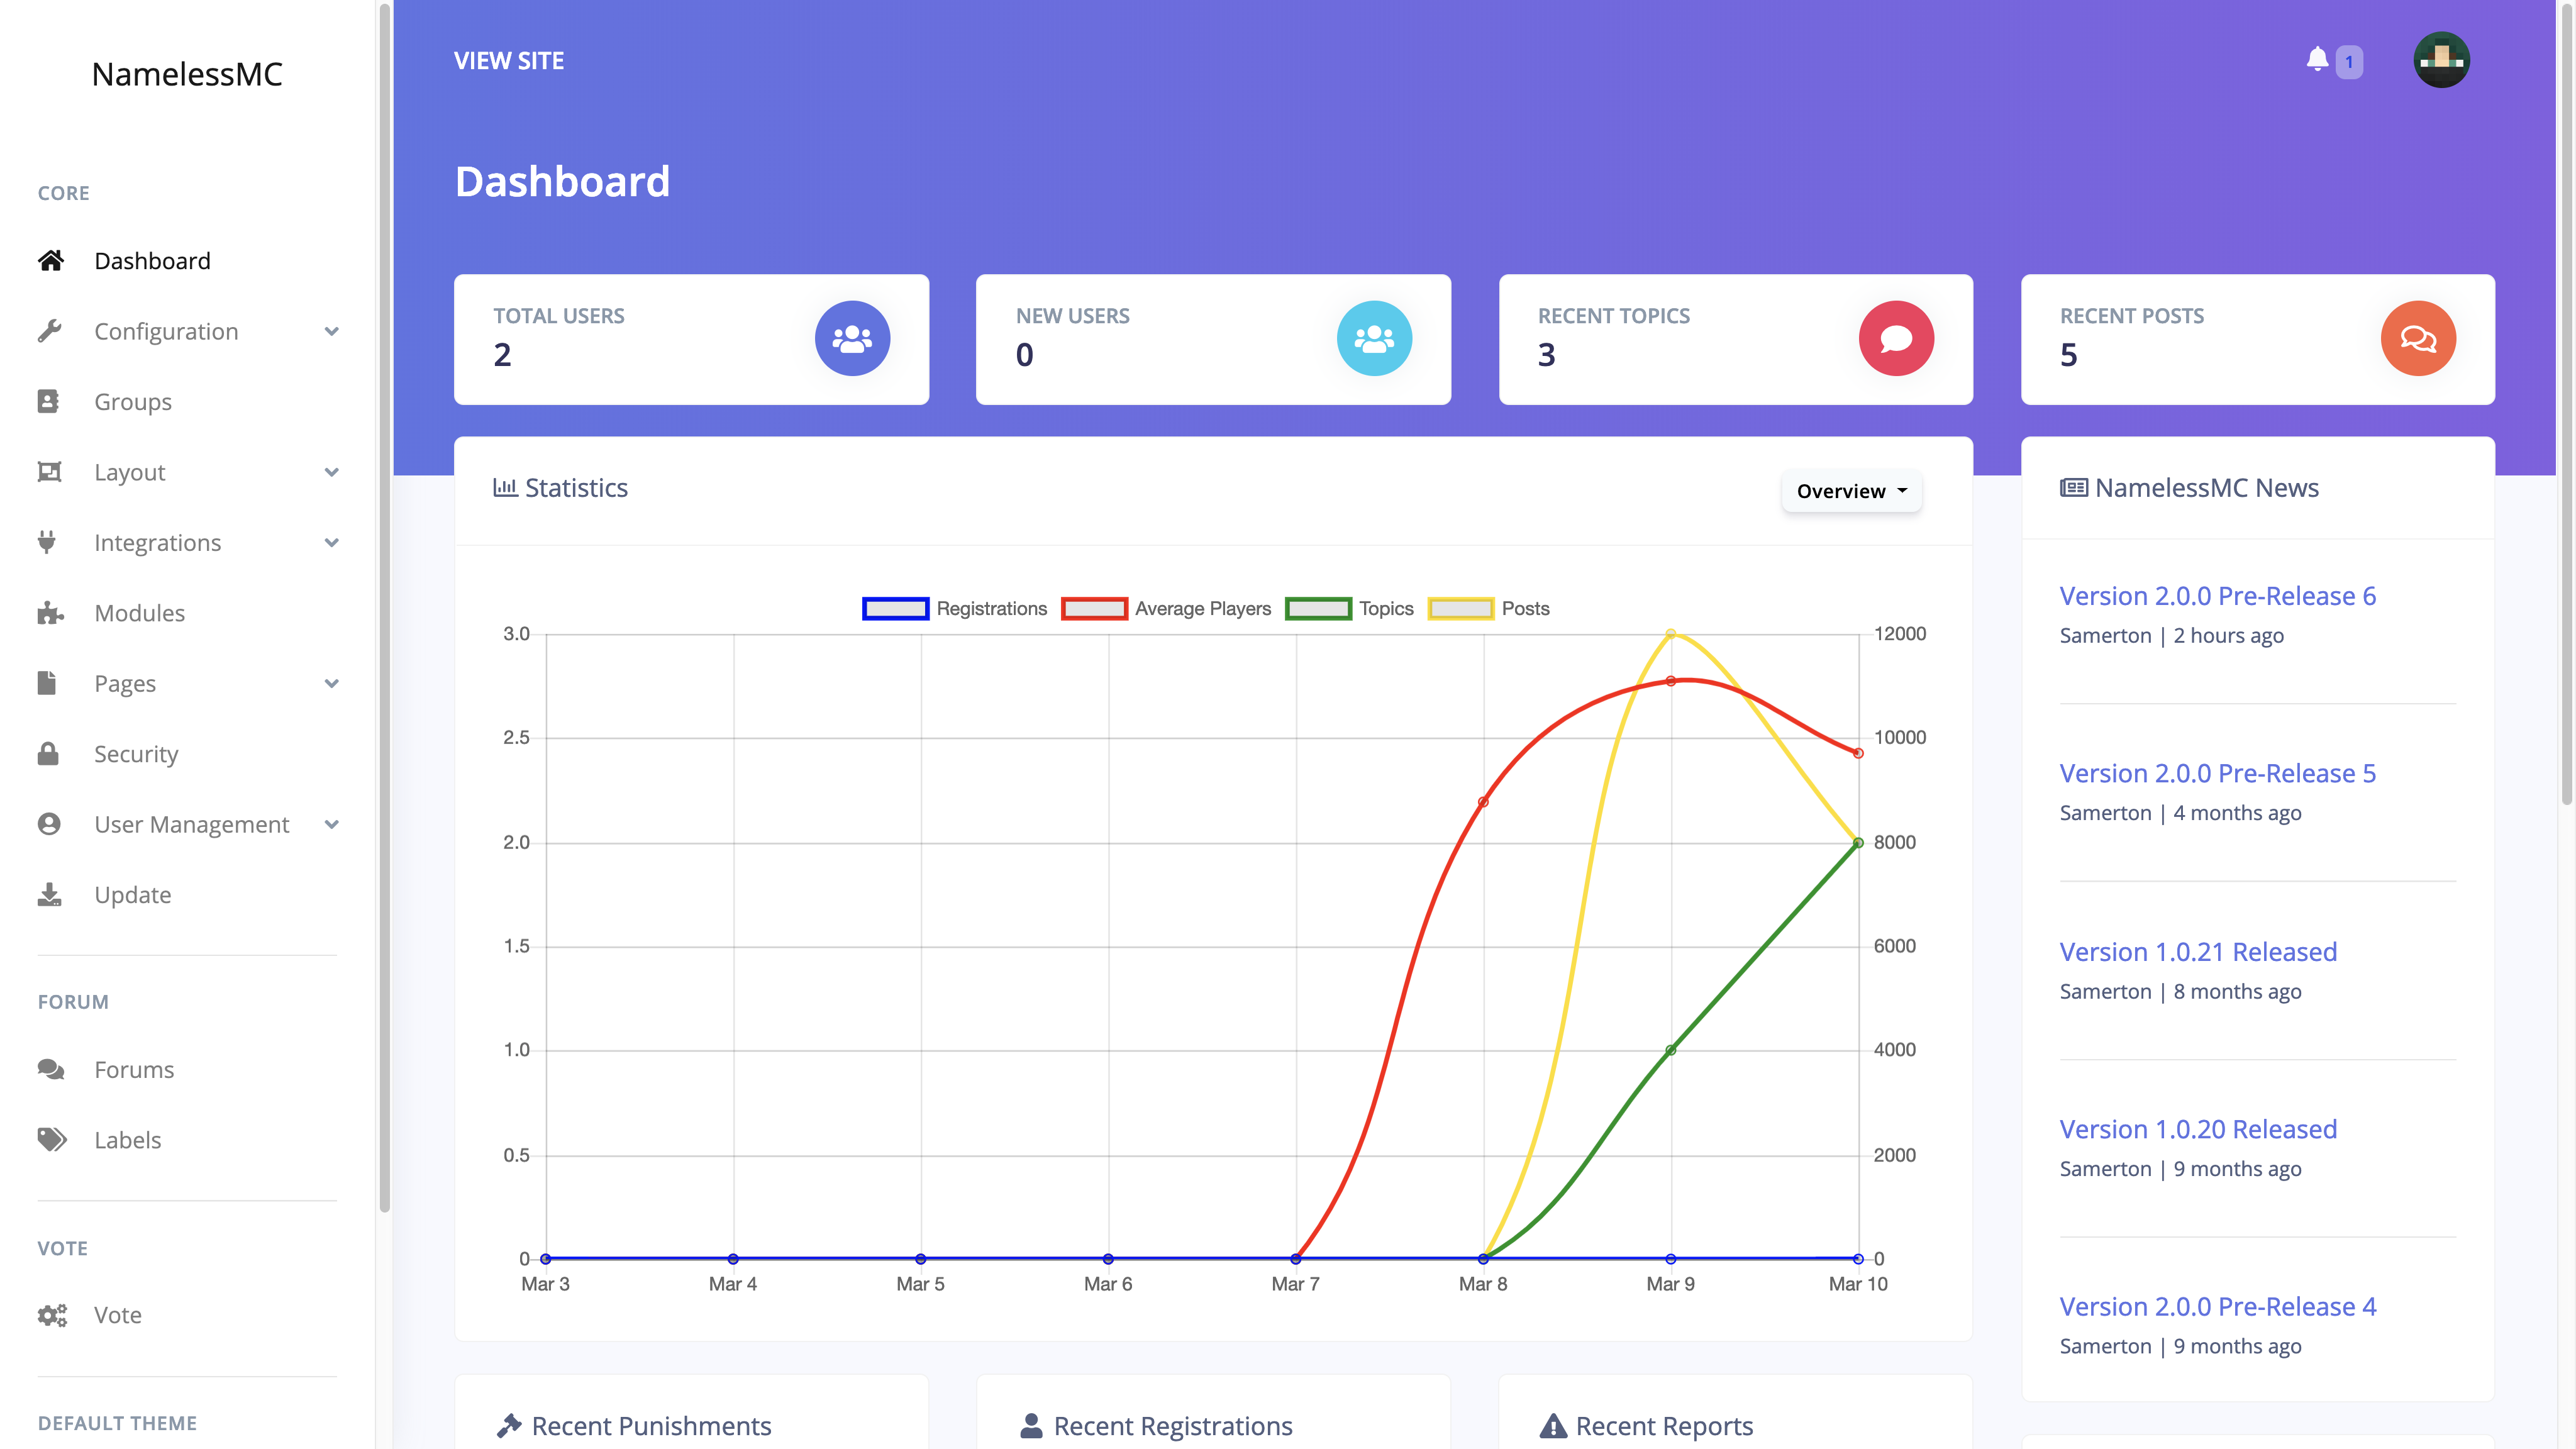
Task: Hide the Topics series via legend
Action: (x=1350, y=609)
